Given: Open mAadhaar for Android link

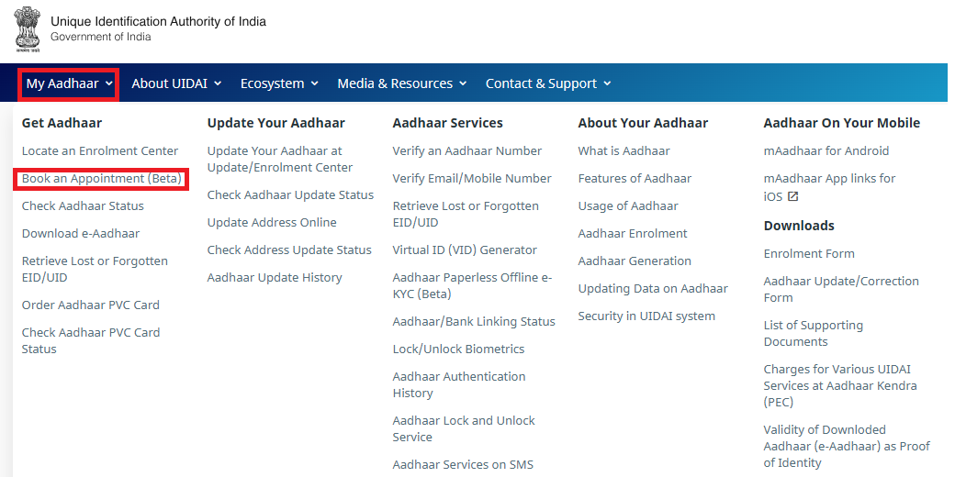Looking at the screenshot, I should coord(826,151).
